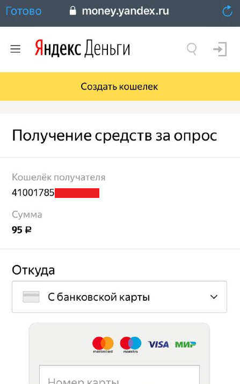Click the 'Номер карты' input field
This screenshot has height=384, width=240.
[119, 375]
